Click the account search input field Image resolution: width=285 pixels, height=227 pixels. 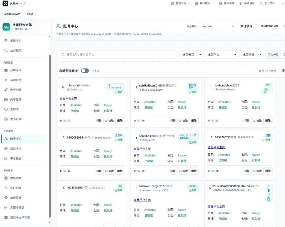click(118, 54)
